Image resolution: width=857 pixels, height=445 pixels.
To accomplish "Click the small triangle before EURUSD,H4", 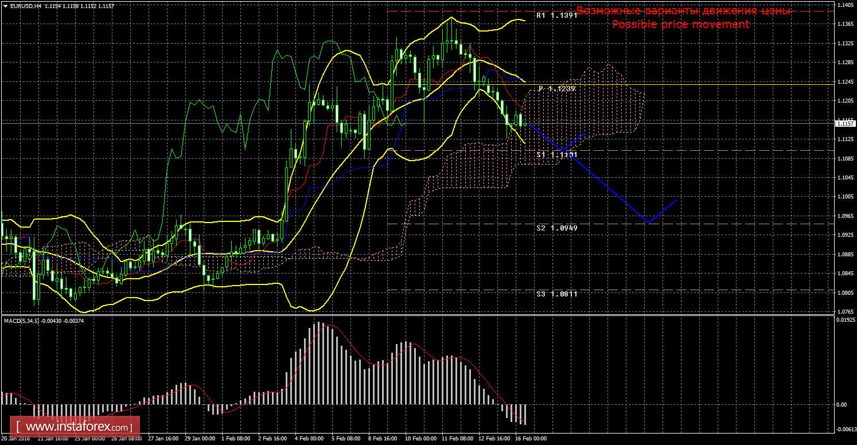I will 5,5.
